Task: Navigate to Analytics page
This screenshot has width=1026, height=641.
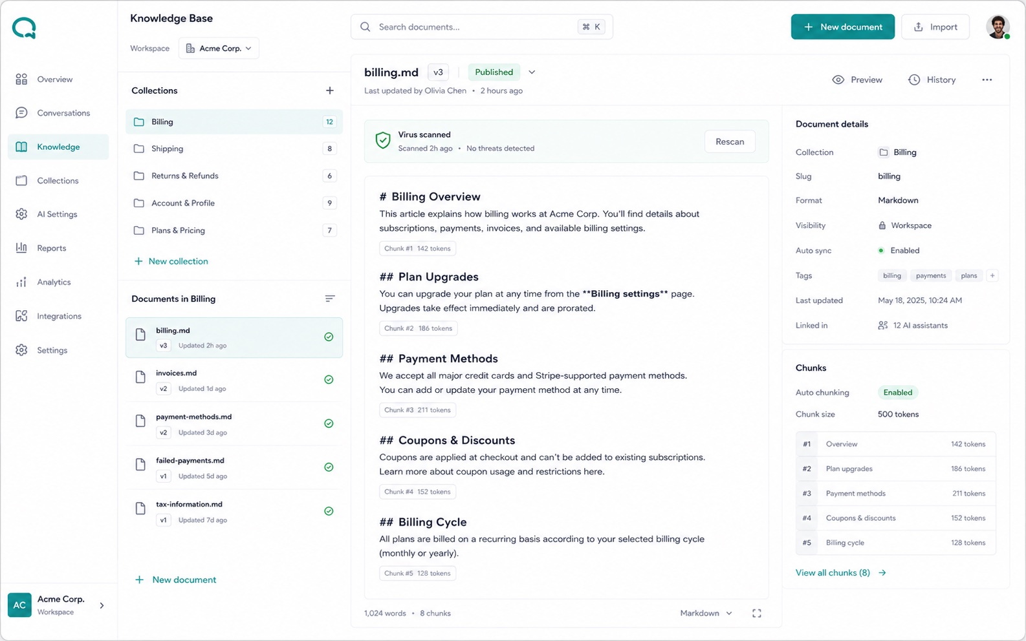Action: click(58, 282)
